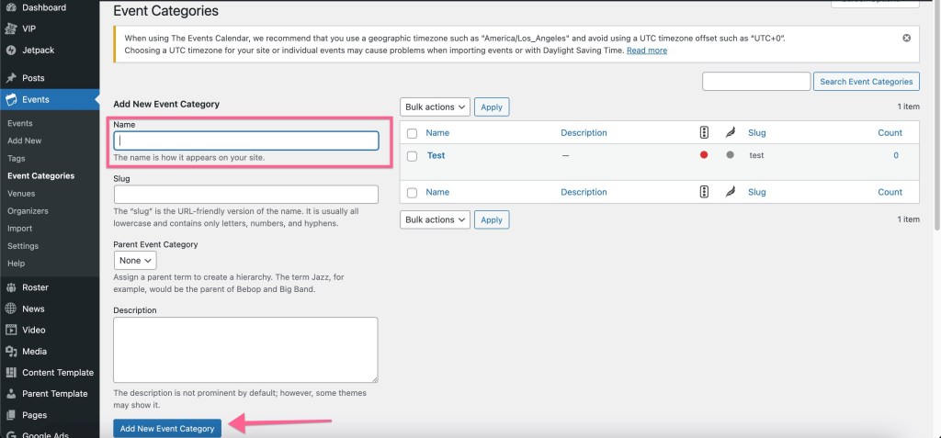Open Jetpack via its sidebar icon
The width and height of the screenshot is (941, 438).
(x=11, y=50)
